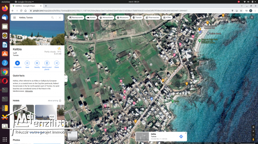
Task: Click the Kelibia, Tunisia search field
Action: [34, 17]
